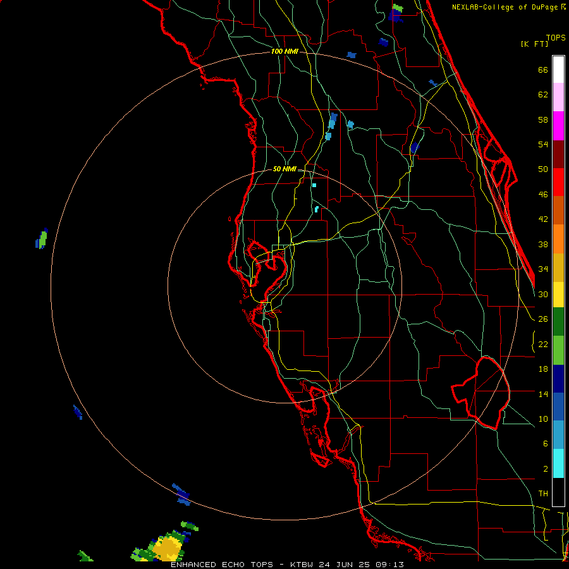Image resolution: width=569 pixels, height=569 pixels.
Task: Click the "KTBW" radar site identifier
Action: tap(303, 565)
